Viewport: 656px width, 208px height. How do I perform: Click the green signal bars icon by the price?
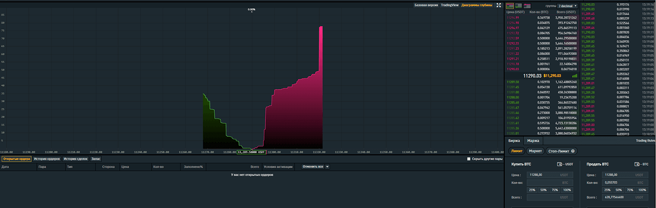574,76
